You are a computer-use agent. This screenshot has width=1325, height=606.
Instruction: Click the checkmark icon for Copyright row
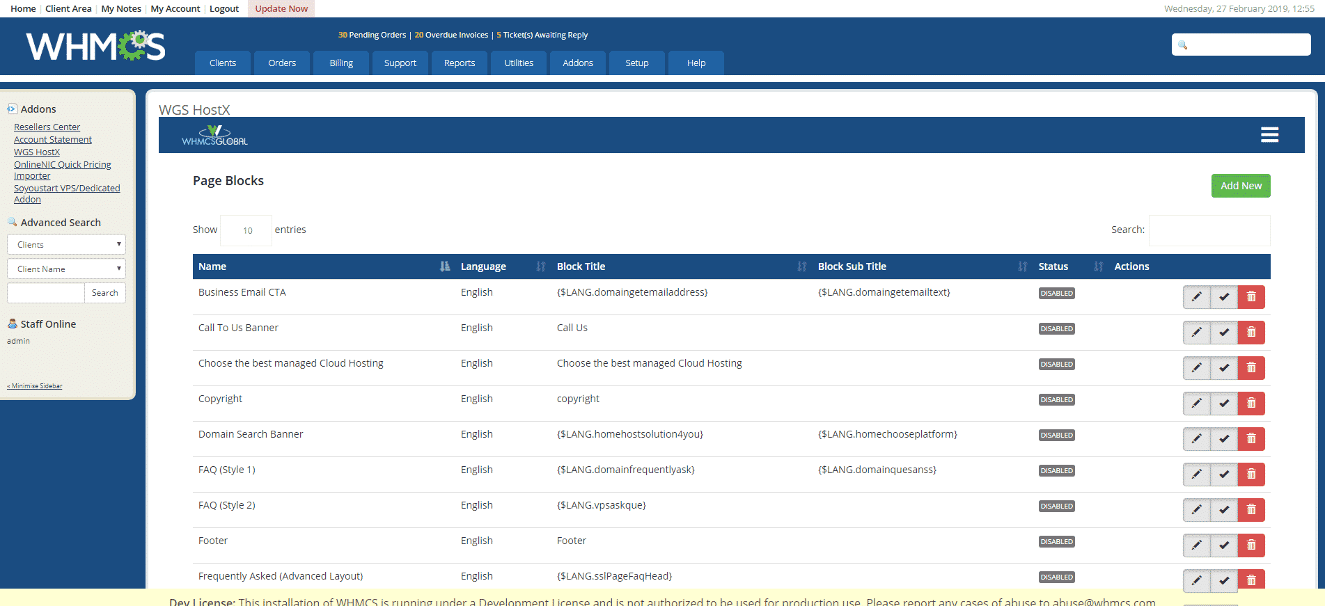tap(1224, 404)
